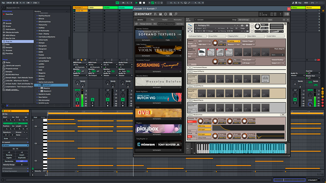The image size is (326, 183).
Task: Click Butch Vig Drums library thumbnail
Action: 158,97
